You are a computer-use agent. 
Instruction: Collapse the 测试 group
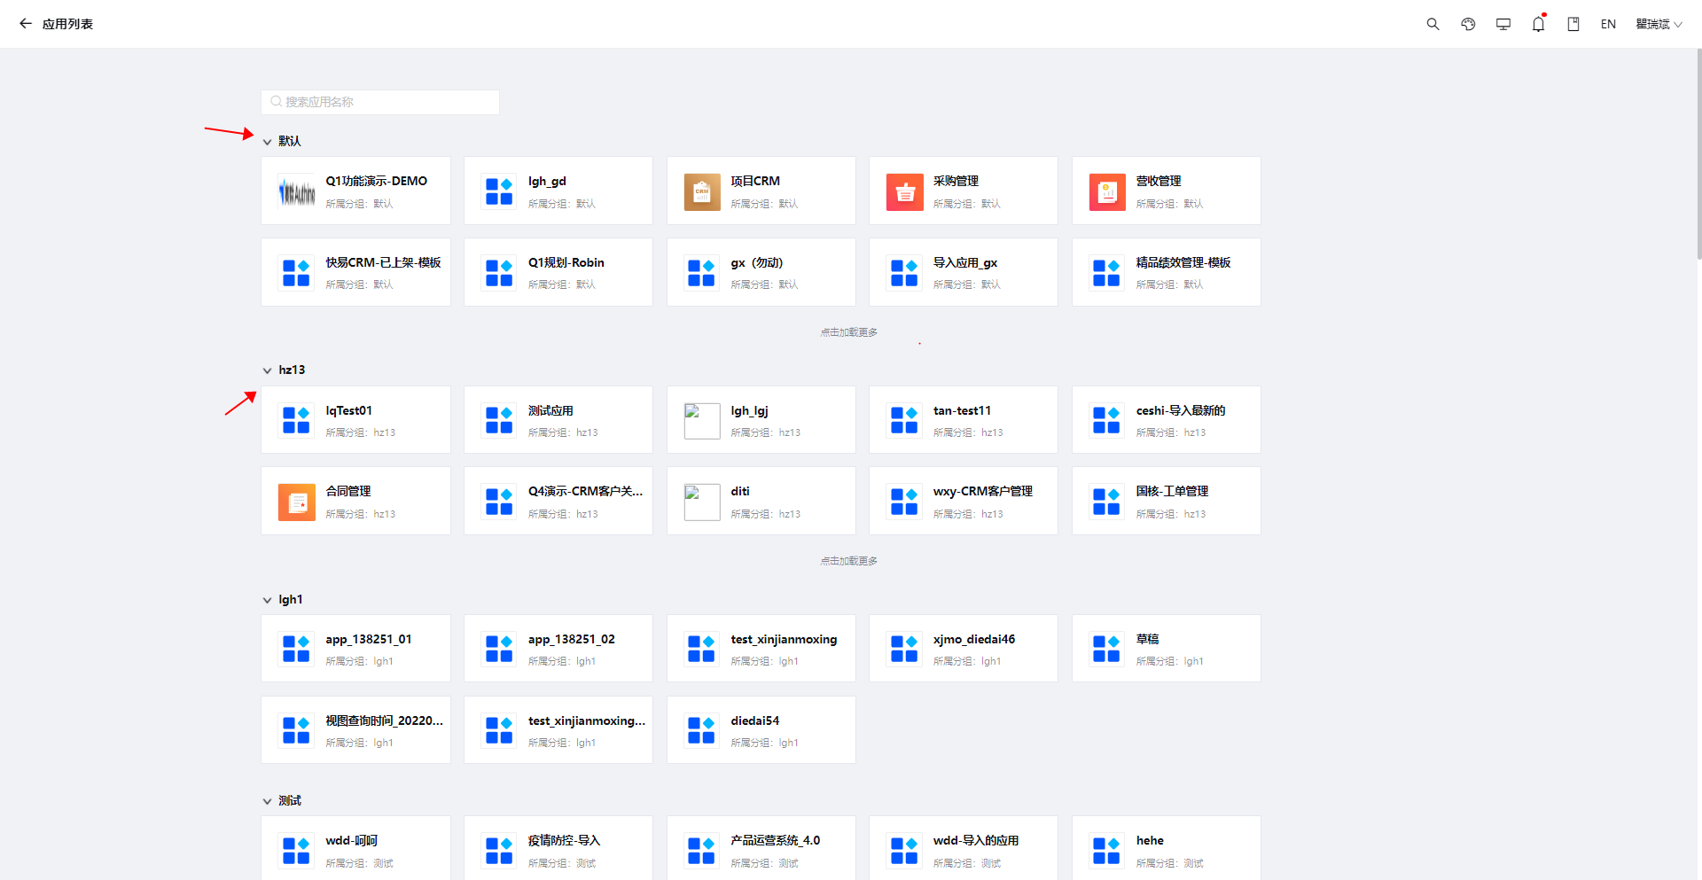click(267, 801)
